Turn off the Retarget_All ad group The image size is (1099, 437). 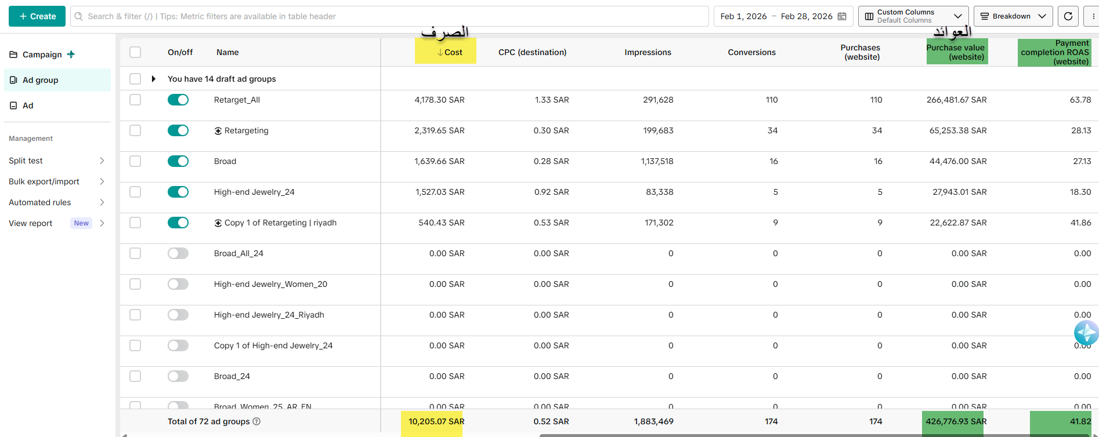coord(178,100)
